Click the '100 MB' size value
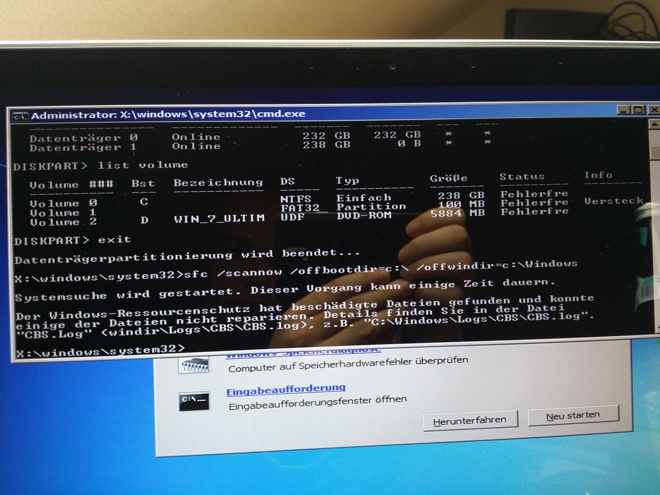Image resolution: width=660 pixels, height=495 pixels. coord(461,204)
